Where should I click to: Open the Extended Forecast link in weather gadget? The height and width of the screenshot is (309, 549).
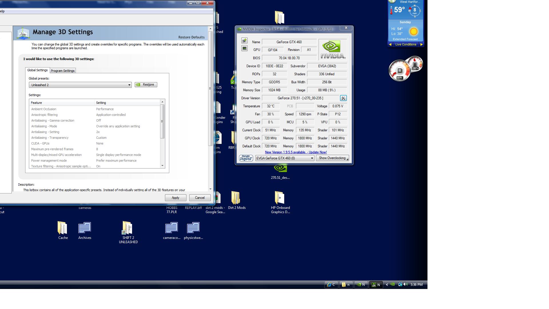[405, 39]
